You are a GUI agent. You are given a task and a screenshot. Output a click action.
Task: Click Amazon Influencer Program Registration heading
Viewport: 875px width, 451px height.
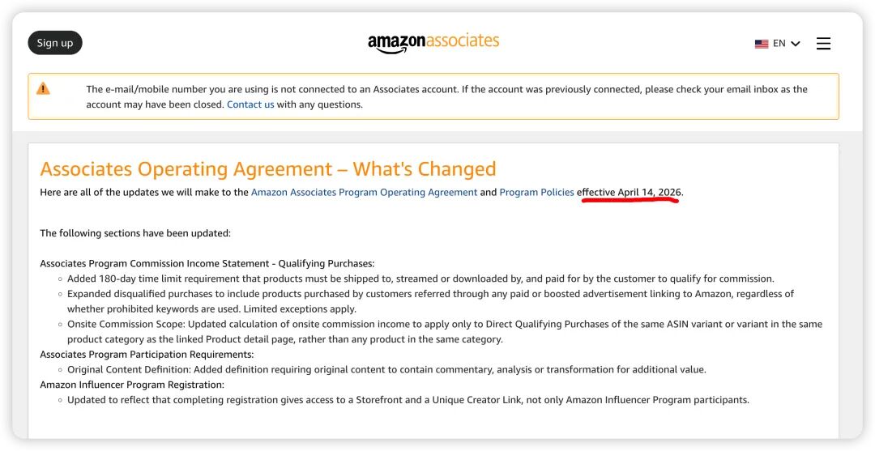click(x=132, y=385)
